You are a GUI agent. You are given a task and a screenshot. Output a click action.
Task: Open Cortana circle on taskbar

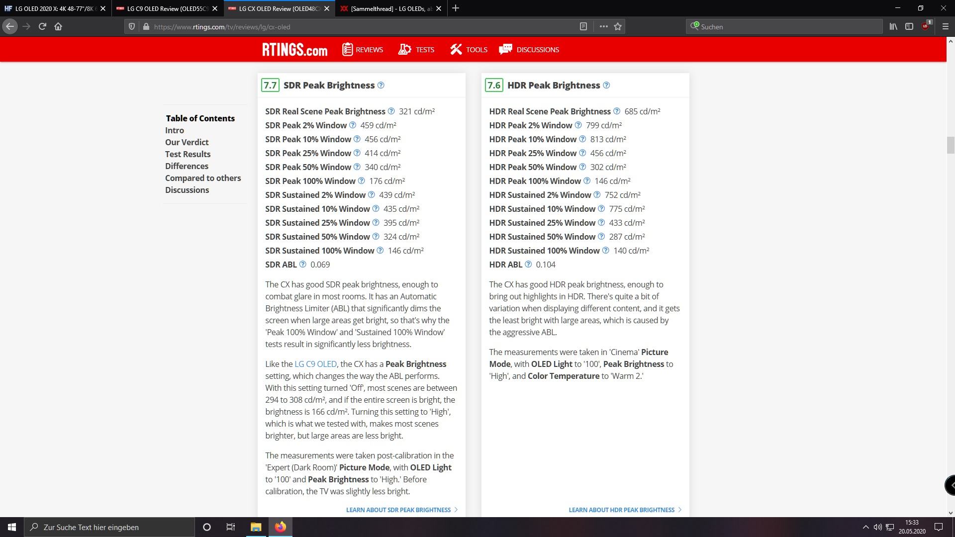207,527
